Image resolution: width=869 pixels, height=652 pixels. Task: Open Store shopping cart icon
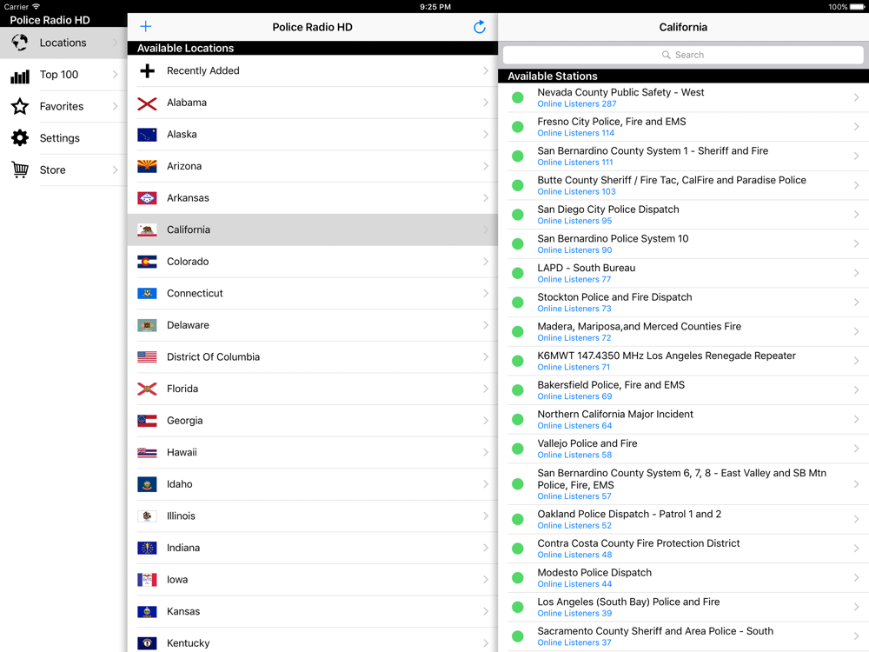coord(20,170)
